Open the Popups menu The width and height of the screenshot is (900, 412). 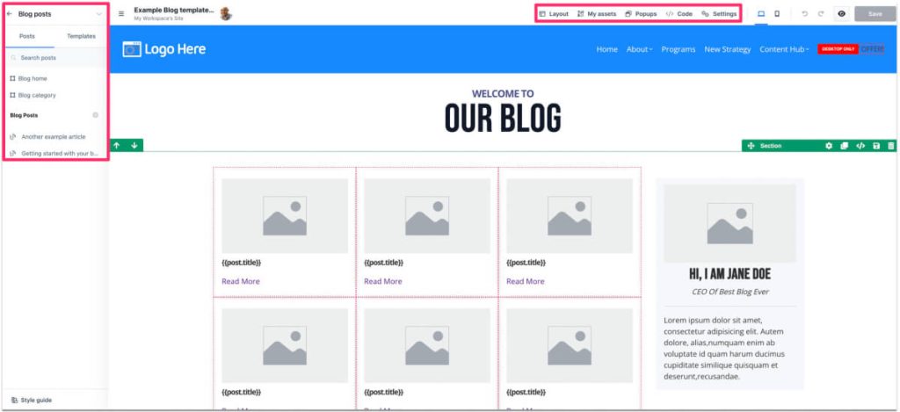point(641,14)
